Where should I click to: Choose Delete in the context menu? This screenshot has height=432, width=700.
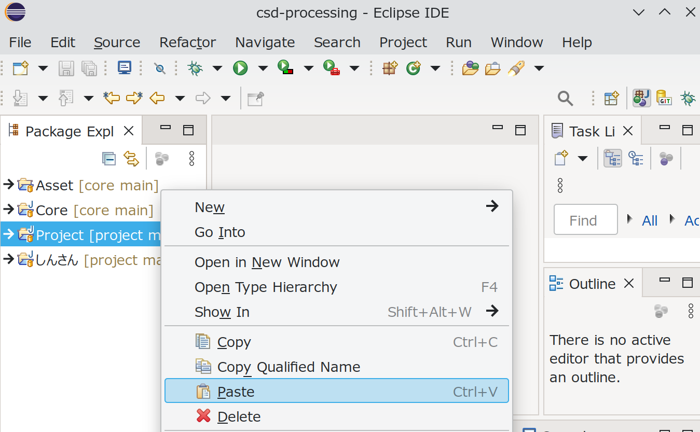(239, 416)
